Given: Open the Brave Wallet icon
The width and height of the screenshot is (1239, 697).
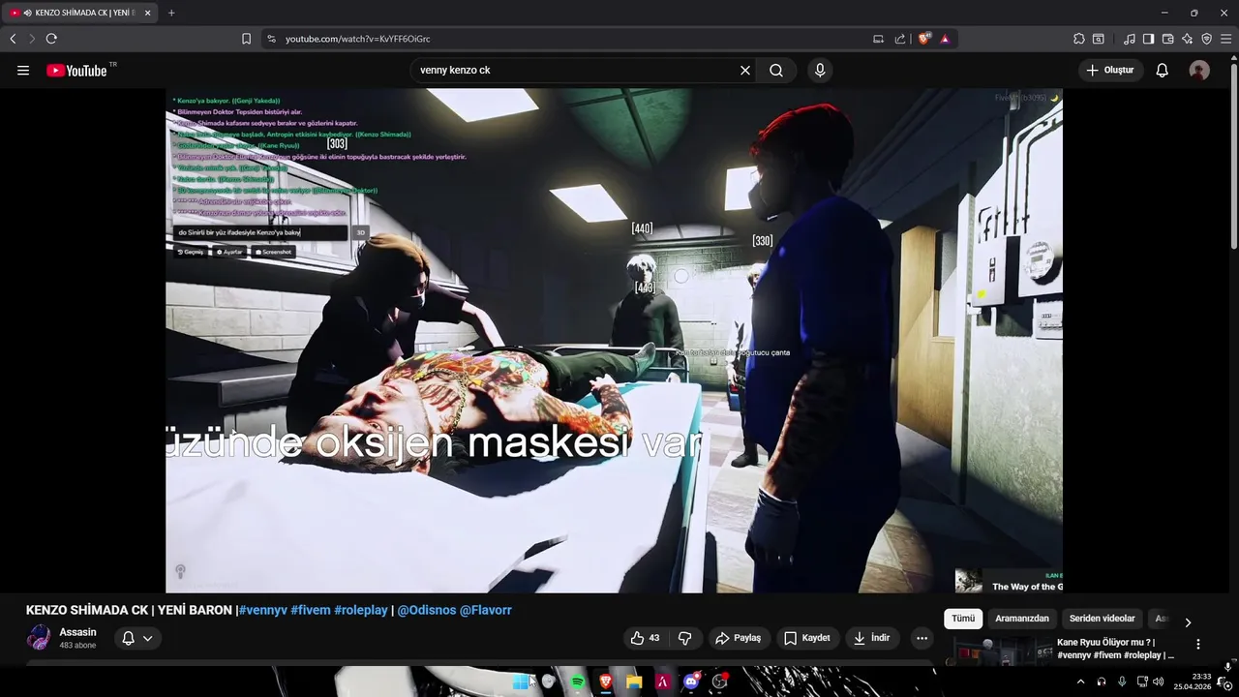Looking at the screenshot, I should (1168, 39).
